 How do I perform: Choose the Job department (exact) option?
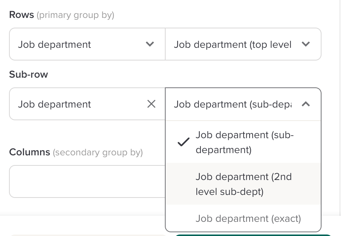pos(248,218)
